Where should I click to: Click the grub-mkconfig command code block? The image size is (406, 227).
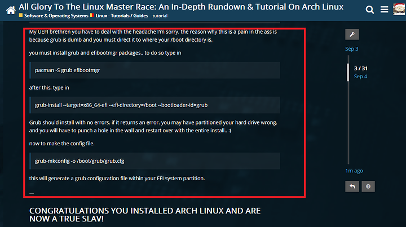point(154,161)
